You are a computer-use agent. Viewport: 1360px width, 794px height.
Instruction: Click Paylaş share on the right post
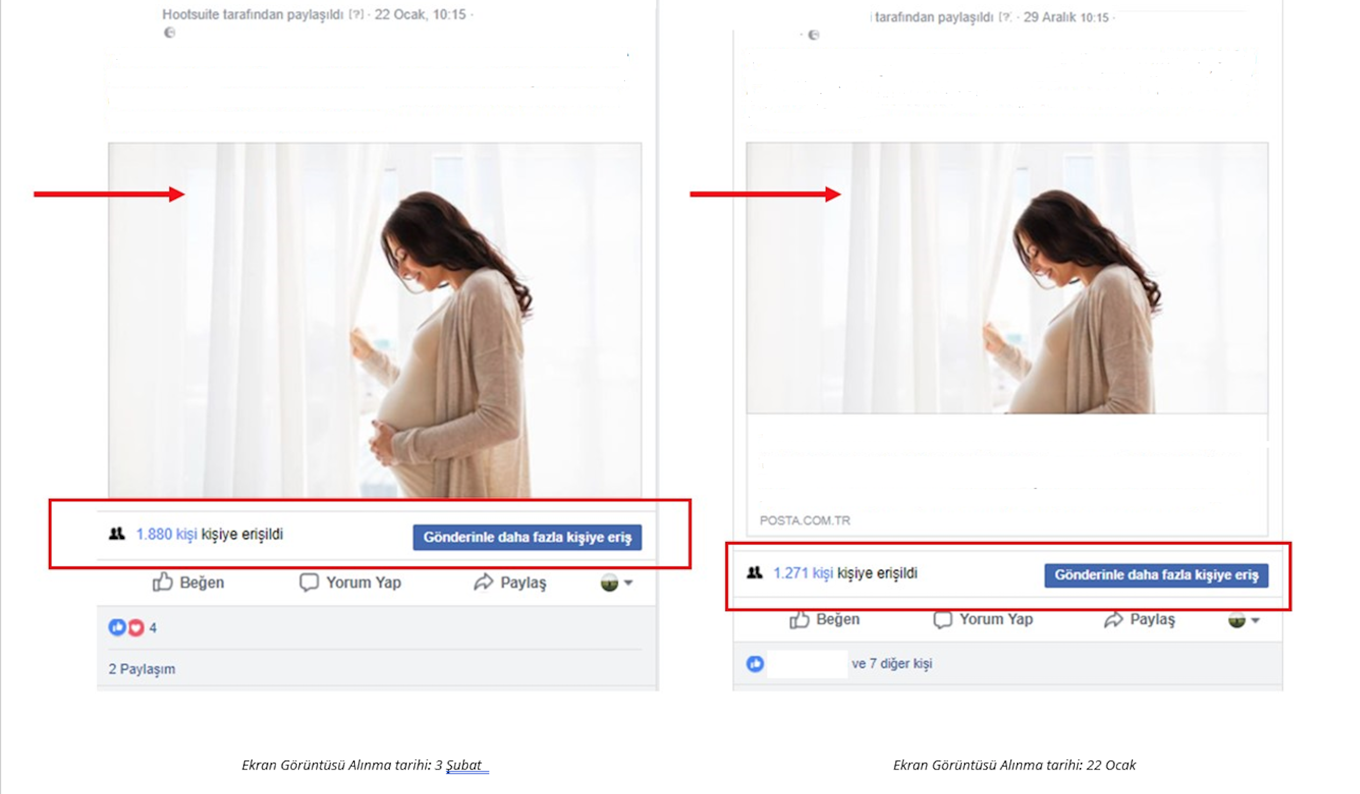click(1139, 619)
